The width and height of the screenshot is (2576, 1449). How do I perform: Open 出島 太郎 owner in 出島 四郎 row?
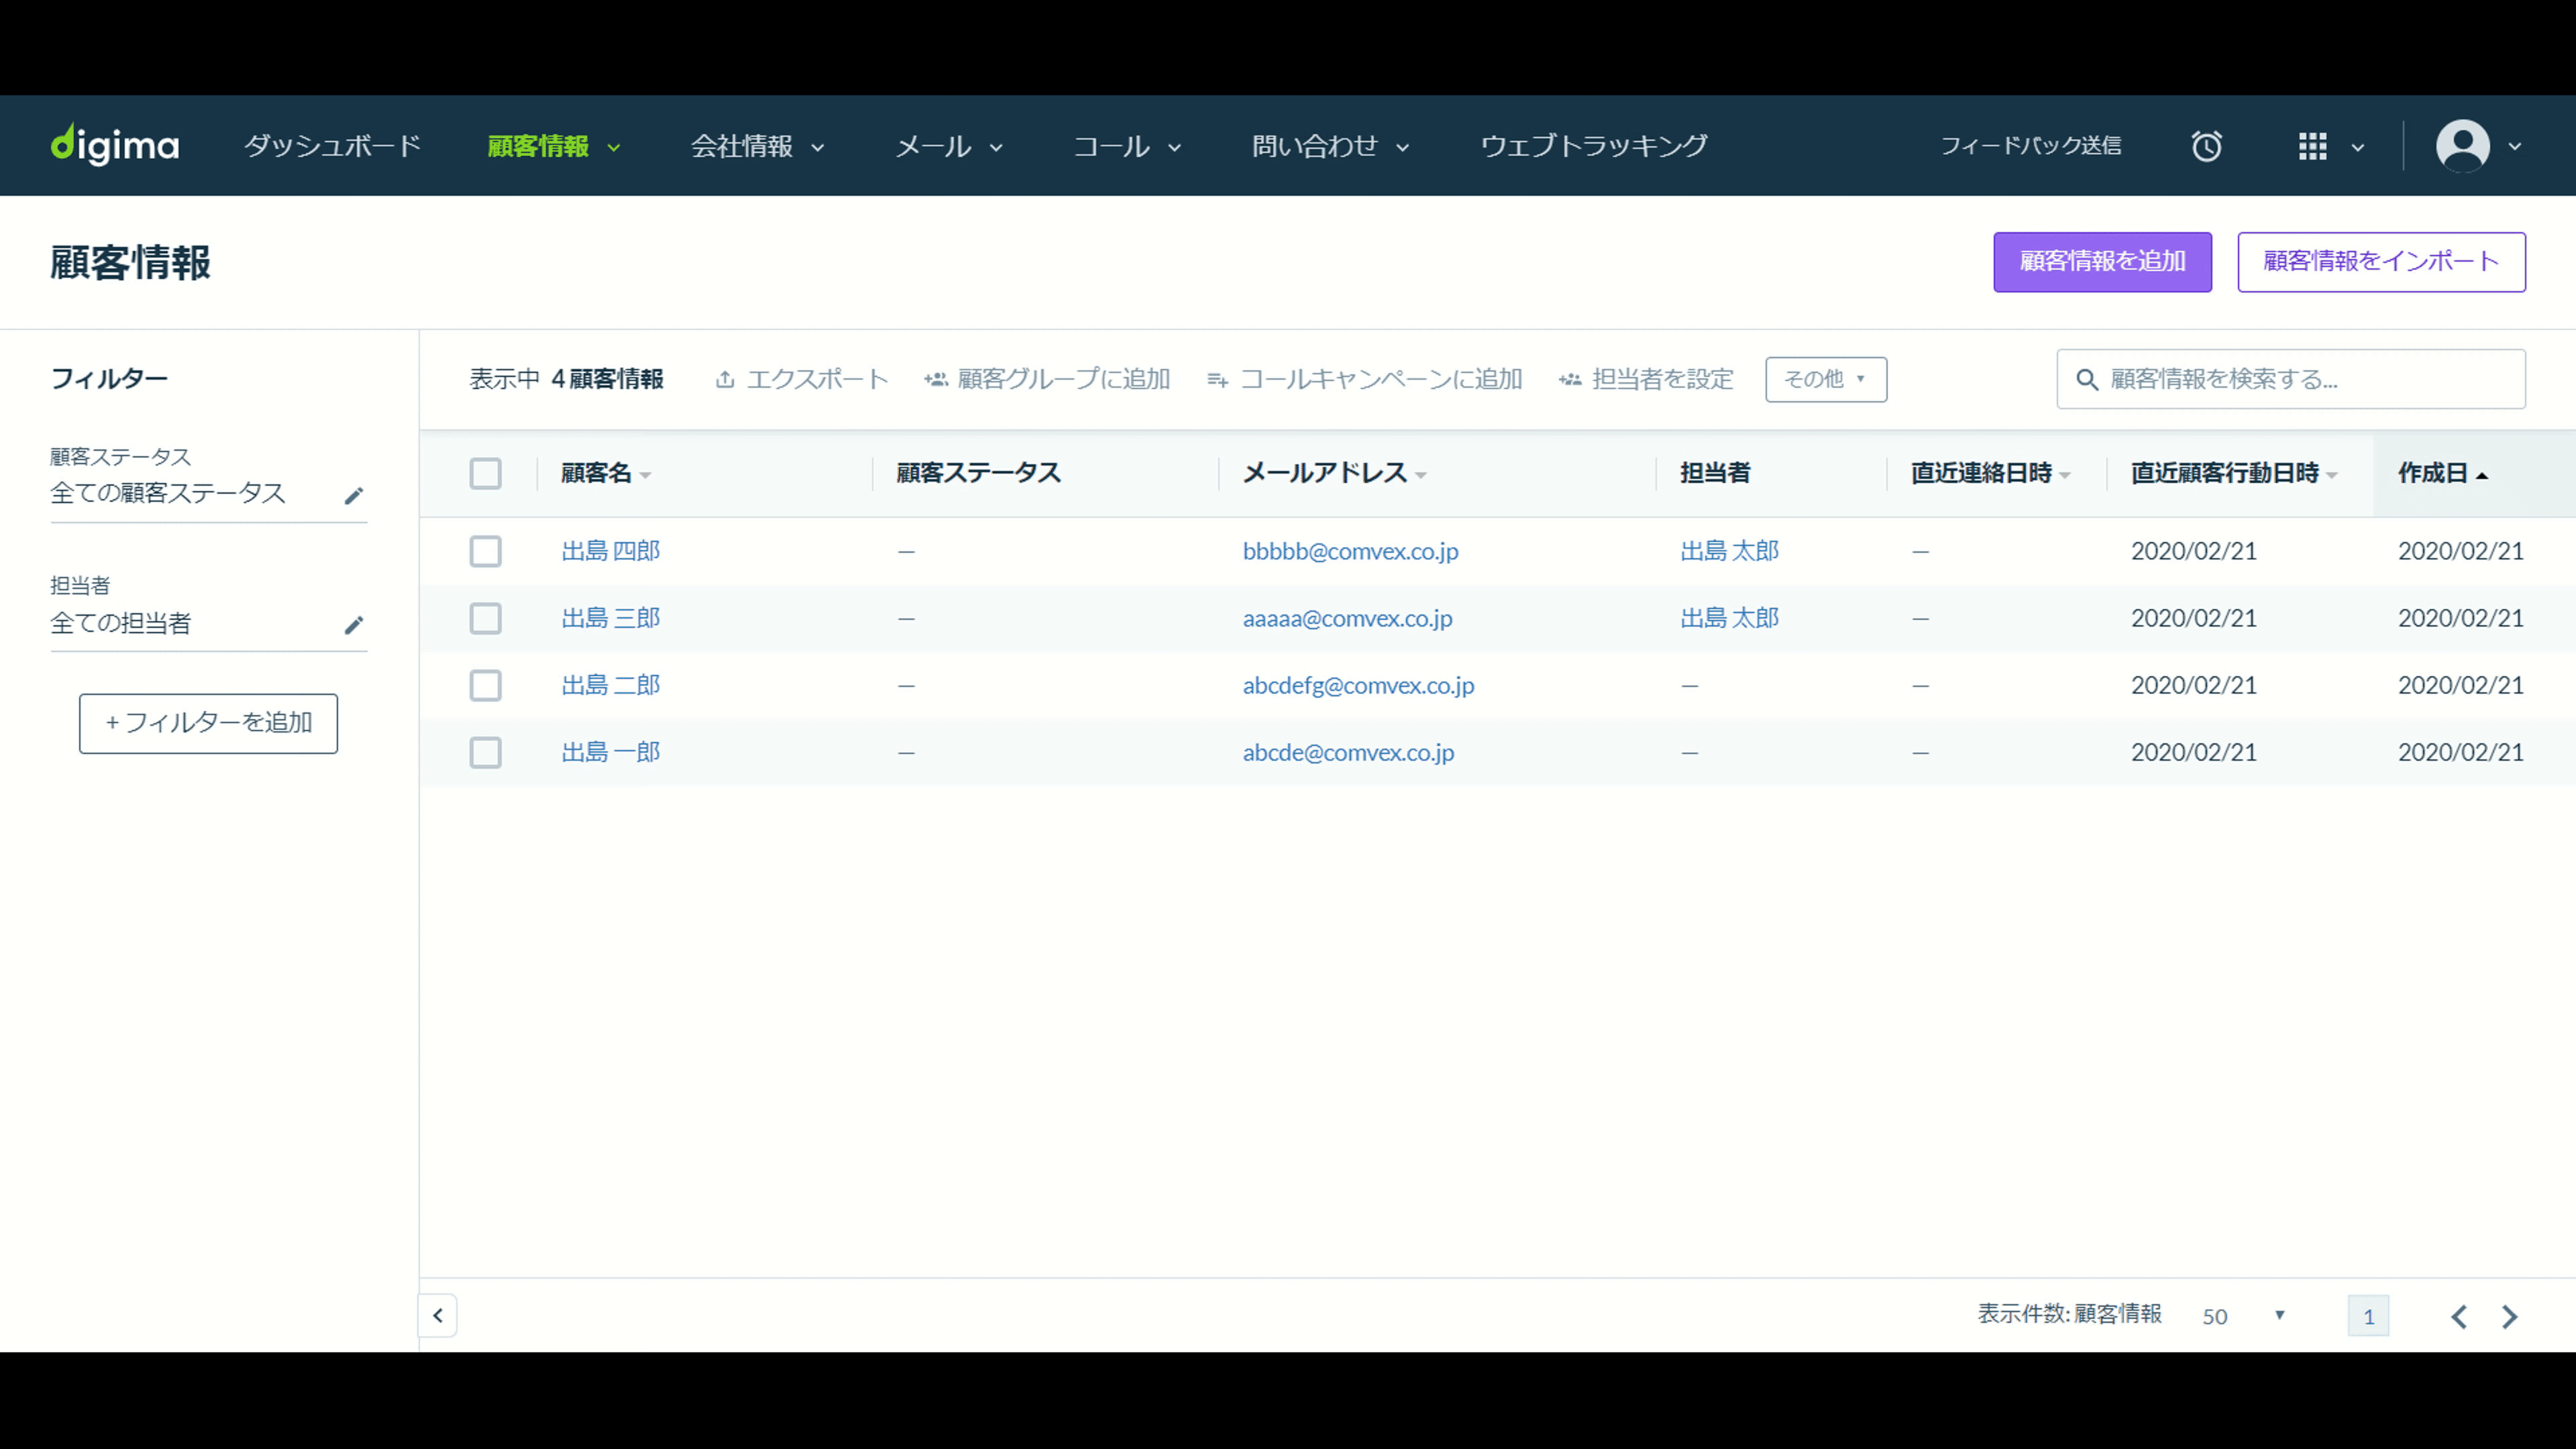[1729, 551]
